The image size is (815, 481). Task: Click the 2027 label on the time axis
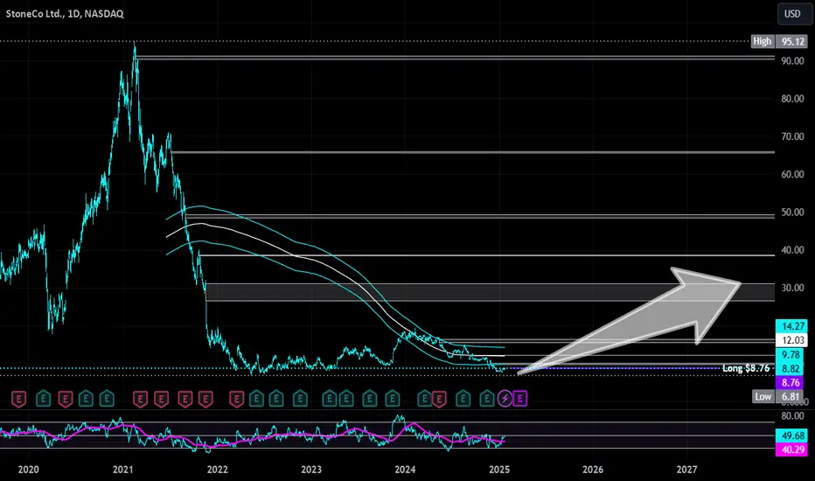687,471
